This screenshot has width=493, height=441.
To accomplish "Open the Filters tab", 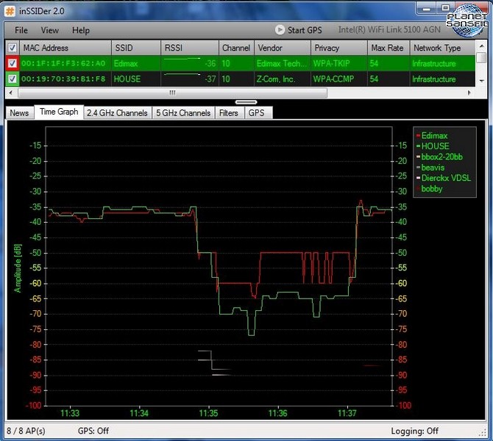I will (x=229, y=113).
